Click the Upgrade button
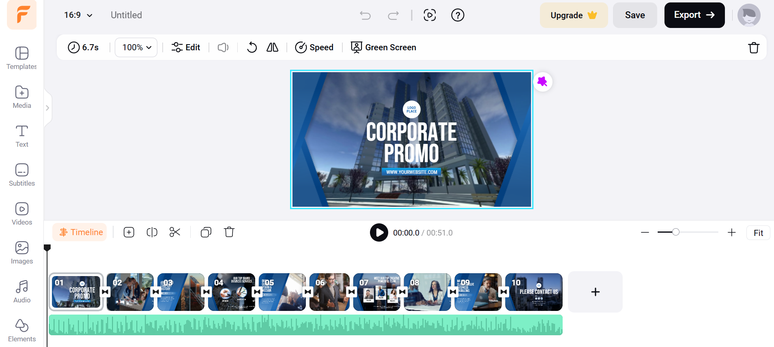Image resolution: width=774 pixels, height=347 pixels. pyautogui.click(x=574, y=15)
